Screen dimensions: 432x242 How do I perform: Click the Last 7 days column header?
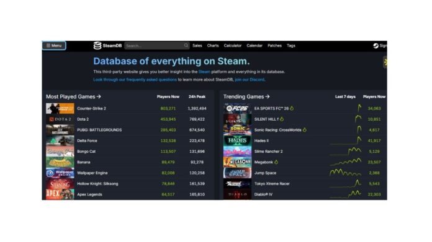point(345,97)
